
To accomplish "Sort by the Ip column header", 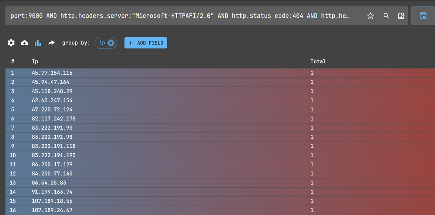I will pos(35,61).
